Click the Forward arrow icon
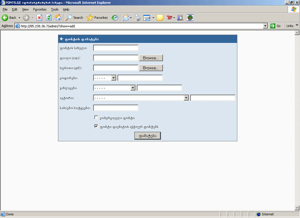The height and width of the screenshot is (218, 300). pos(26,18)
